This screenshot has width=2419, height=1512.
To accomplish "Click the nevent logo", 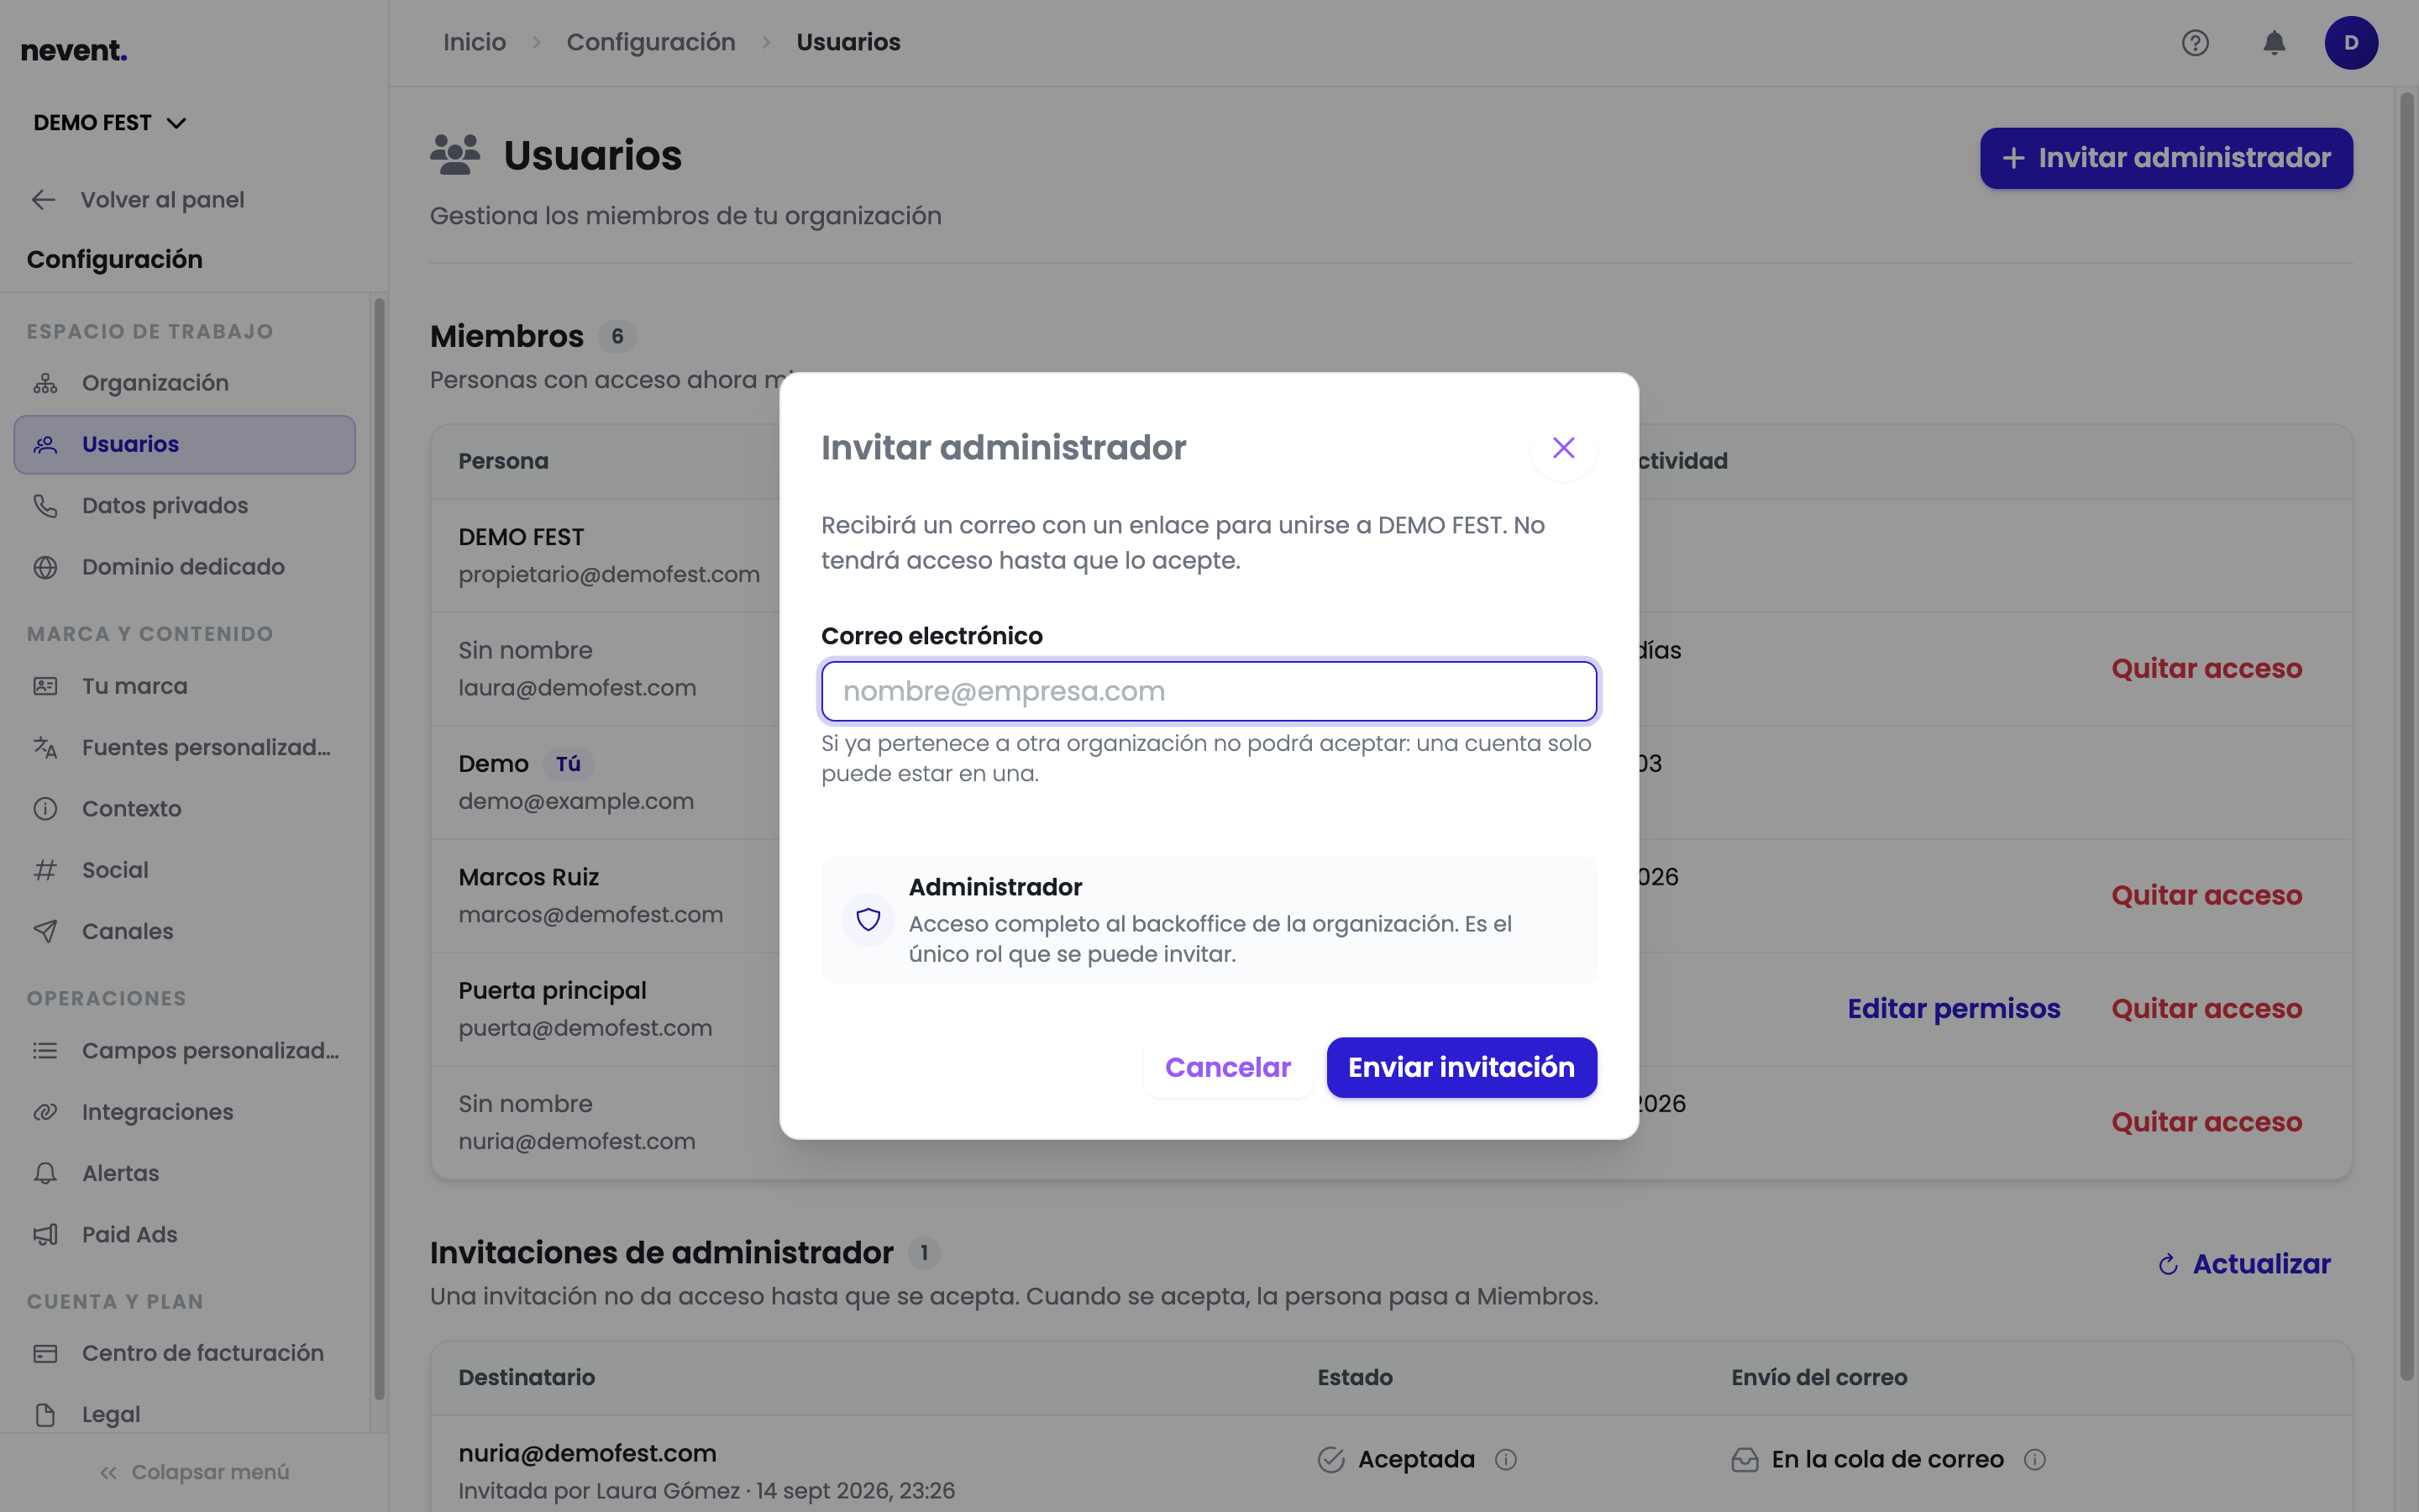I will tap(74, 50).
